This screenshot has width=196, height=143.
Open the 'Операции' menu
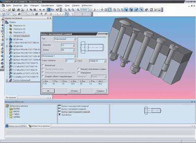34,5
